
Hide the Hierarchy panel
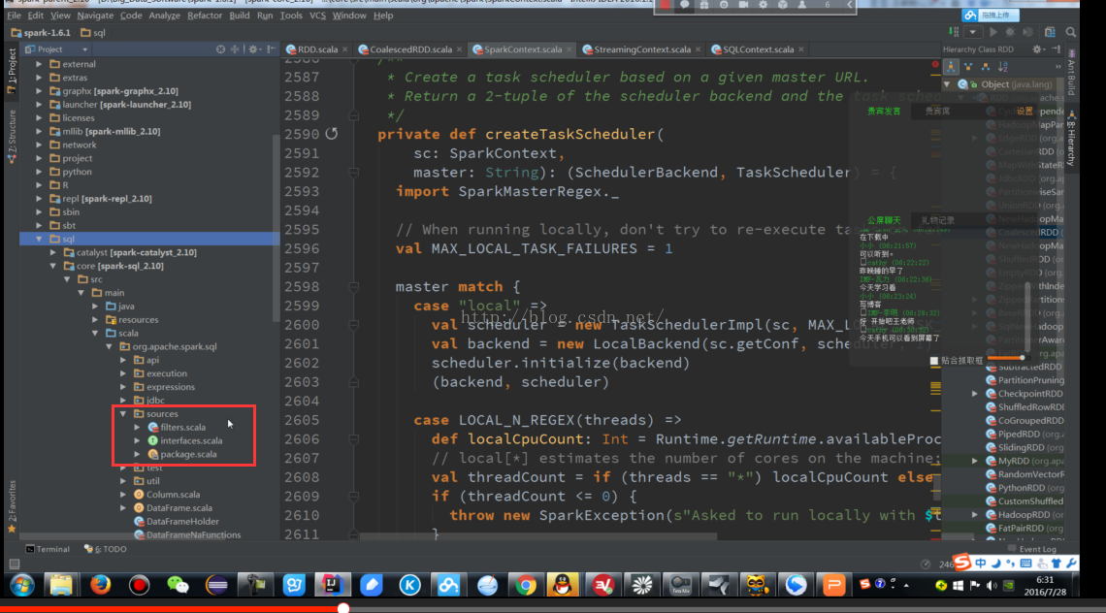(x=1056, y=49)
